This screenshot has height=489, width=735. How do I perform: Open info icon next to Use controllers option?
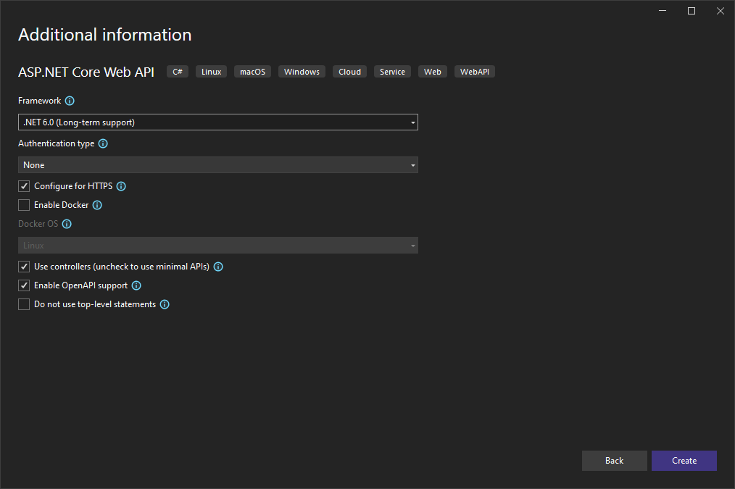[217, 267]
